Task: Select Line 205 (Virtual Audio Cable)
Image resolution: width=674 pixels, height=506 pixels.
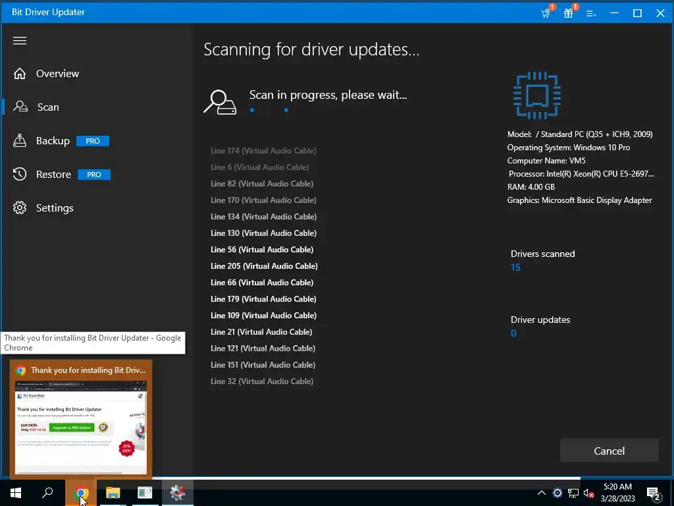Action: 264,266
